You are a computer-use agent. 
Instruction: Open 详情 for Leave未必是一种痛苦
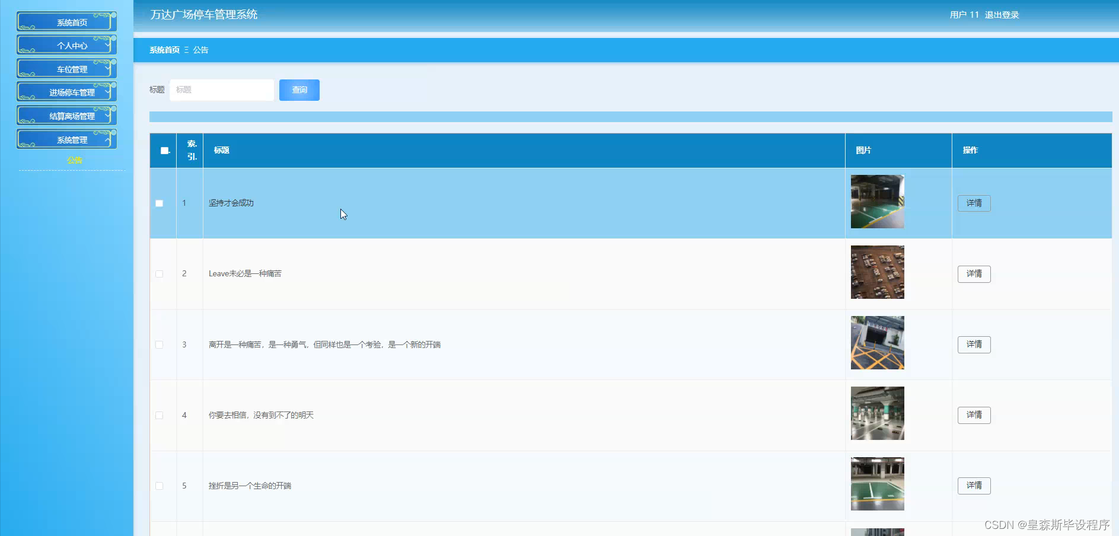point(974,274)
